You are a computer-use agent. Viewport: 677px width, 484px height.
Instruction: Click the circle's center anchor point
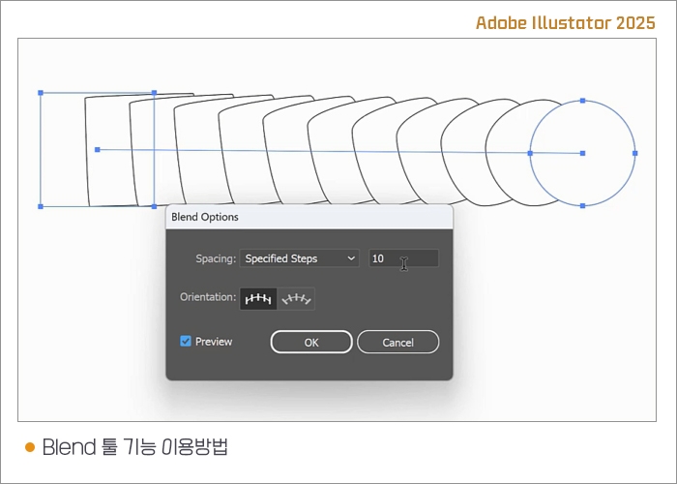583,153
